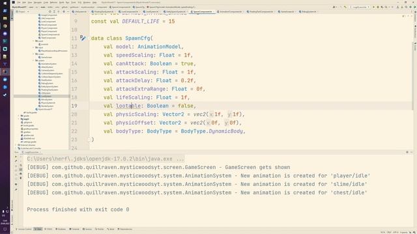Collapse the screen folder in Project tree
The height and width of the screenshot is (234, 417).
point(34,54)
